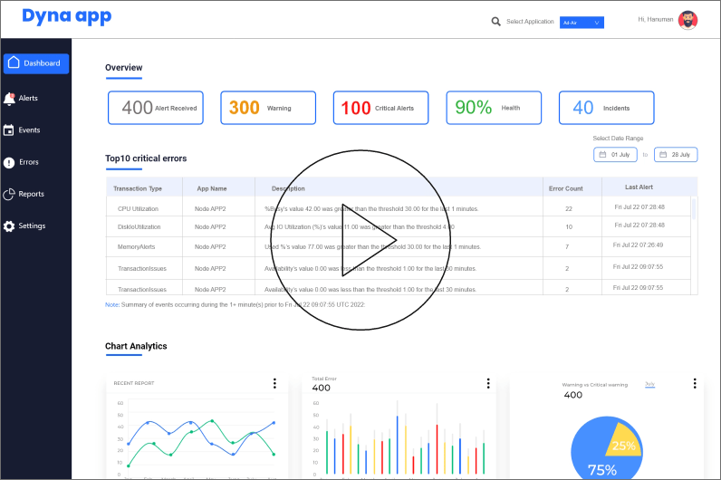Click Fri Jul 22 07:26:49 timestamp
Image resolution: width=721 pixels, height=480 pixels.
pyautogui.click(x=638, y=245)
